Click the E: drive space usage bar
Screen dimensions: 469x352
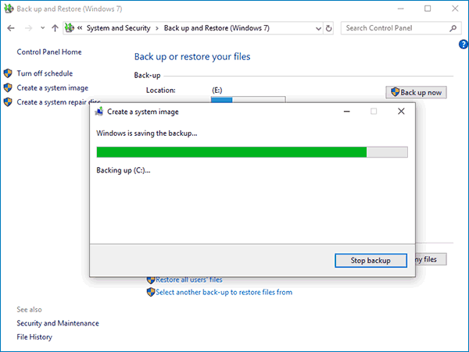[249, 99]
